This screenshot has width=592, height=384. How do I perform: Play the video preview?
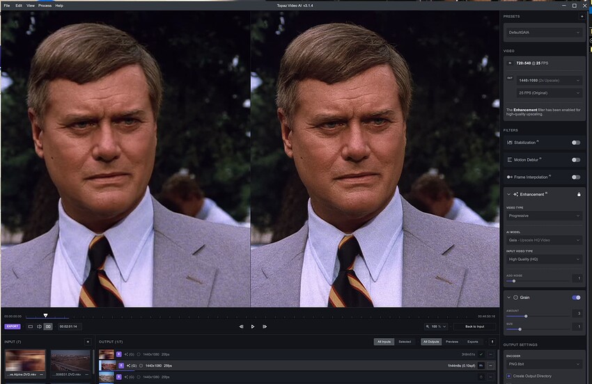(x=253, y=327)
